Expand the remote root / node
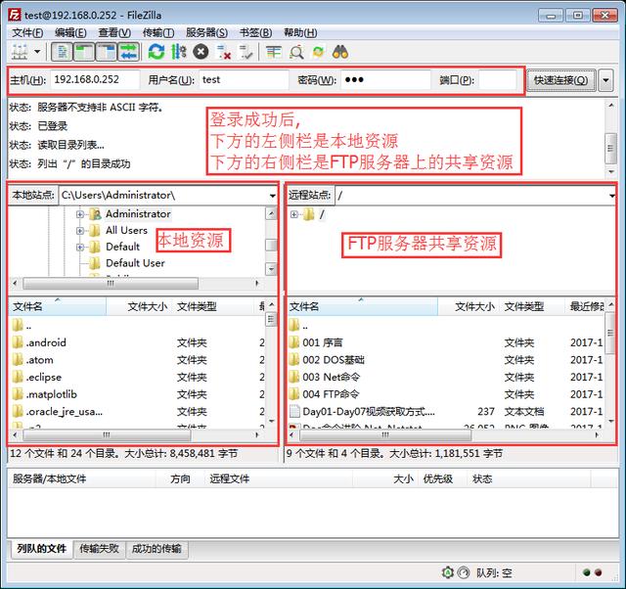Screen dimensions: 626x589 coord(294,214)
